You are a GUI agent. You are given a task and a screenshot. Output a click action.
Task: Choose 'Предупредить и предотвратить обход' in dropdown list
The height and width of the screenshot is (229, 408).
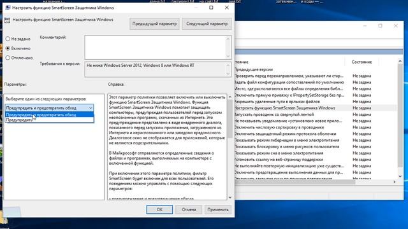[50, 114]
